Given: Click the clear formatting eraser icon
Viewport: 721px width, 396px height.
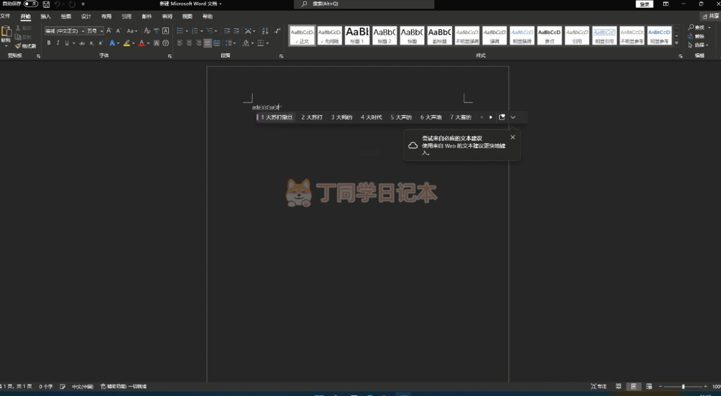Looking at the screenshot, I should pyautogui.click(x=147, y=31).
